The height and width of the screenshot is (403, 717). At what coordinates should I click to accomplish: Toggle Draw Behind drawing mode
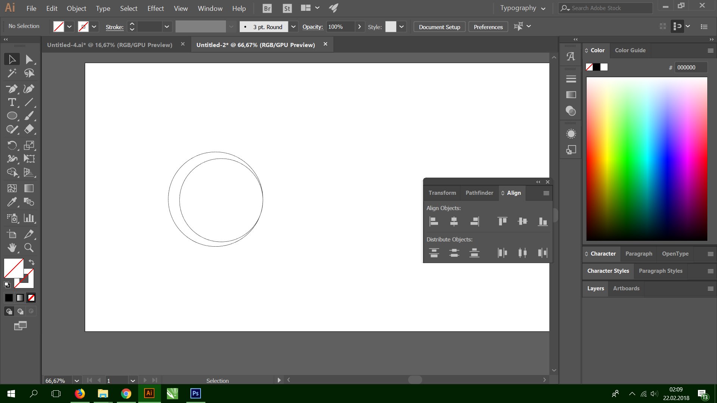point(21,311)
